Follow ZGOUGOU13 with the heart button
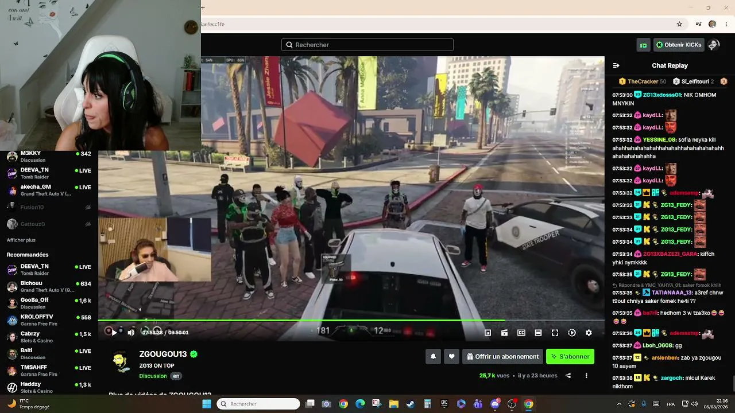 point(452,357)
